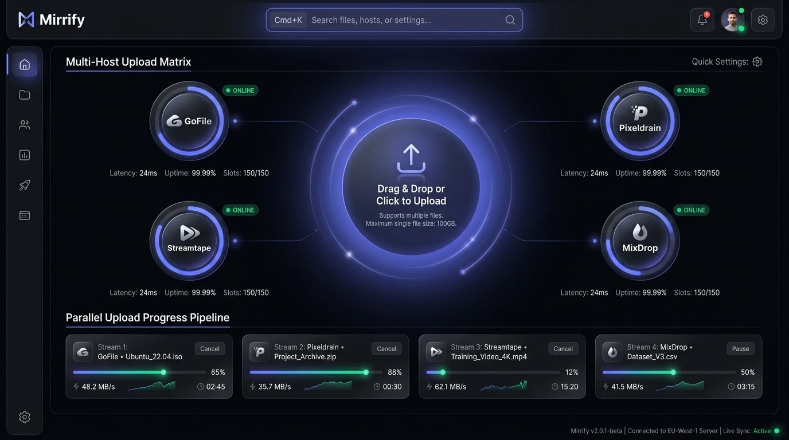Click the Dataset_V3.csv file name
The image size is (789, 440).
653,357
